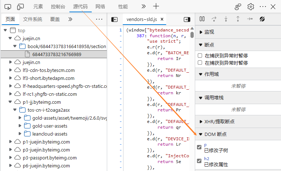Check the first 在捕获到异常时暂停 checkbox
This screenshot has height=171, width=281.
200,56
